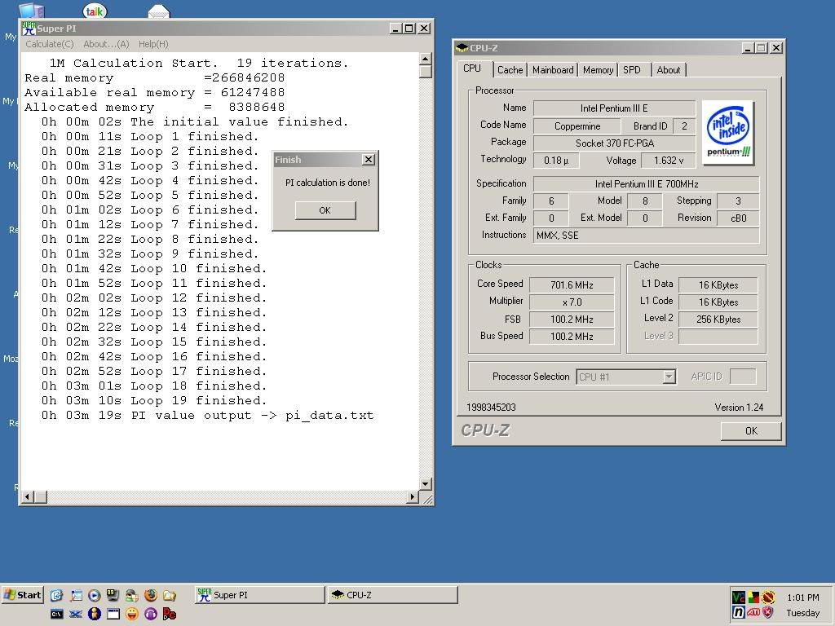Open the Processor Selection CPU #1 dropdown

click(669, 377)
